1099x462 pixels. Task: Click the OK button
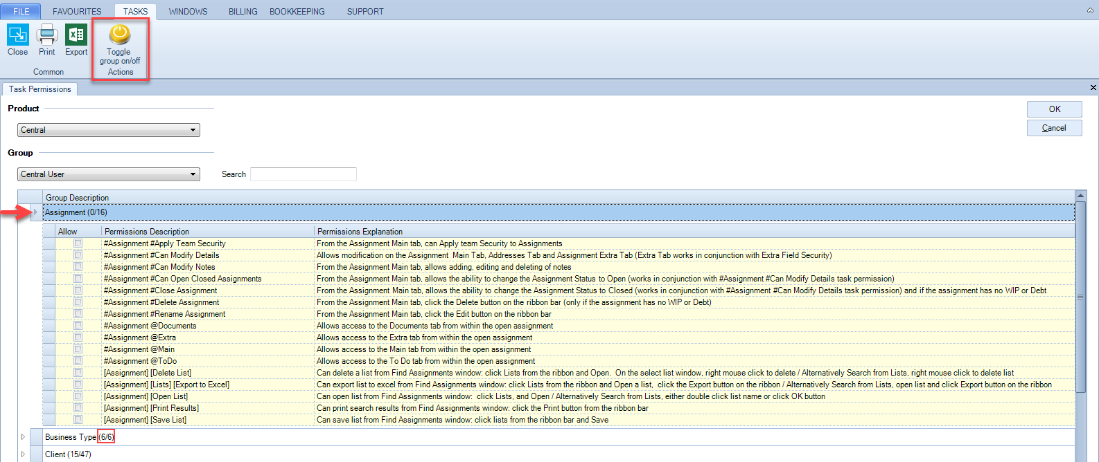tap(1054, 109)
